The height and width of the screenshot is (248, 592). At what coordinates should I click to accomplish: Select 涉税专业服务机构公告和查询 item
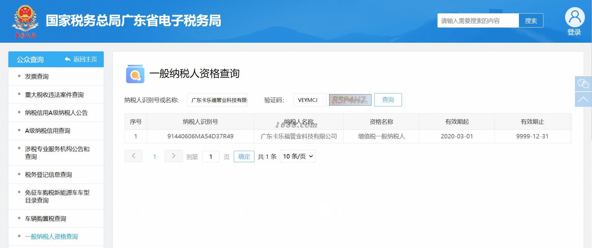pyautogui.click(x=57, y=153)
